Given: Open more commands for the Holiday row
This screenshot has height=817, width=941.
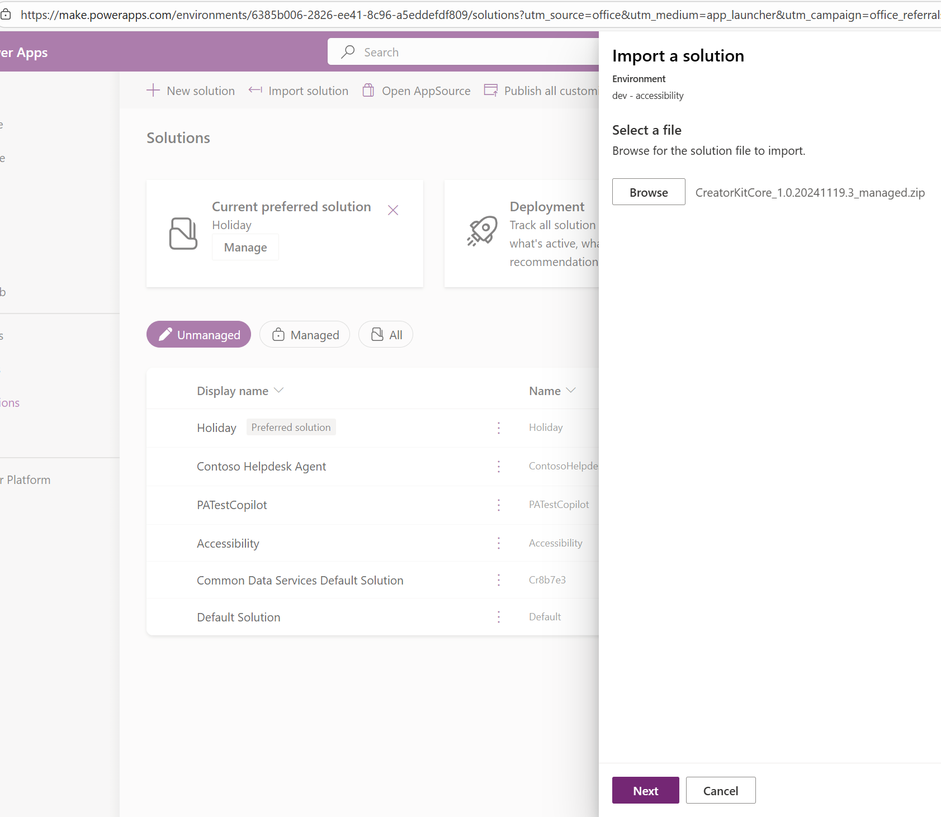Looking at the screenshot, I should click(498, 428).
